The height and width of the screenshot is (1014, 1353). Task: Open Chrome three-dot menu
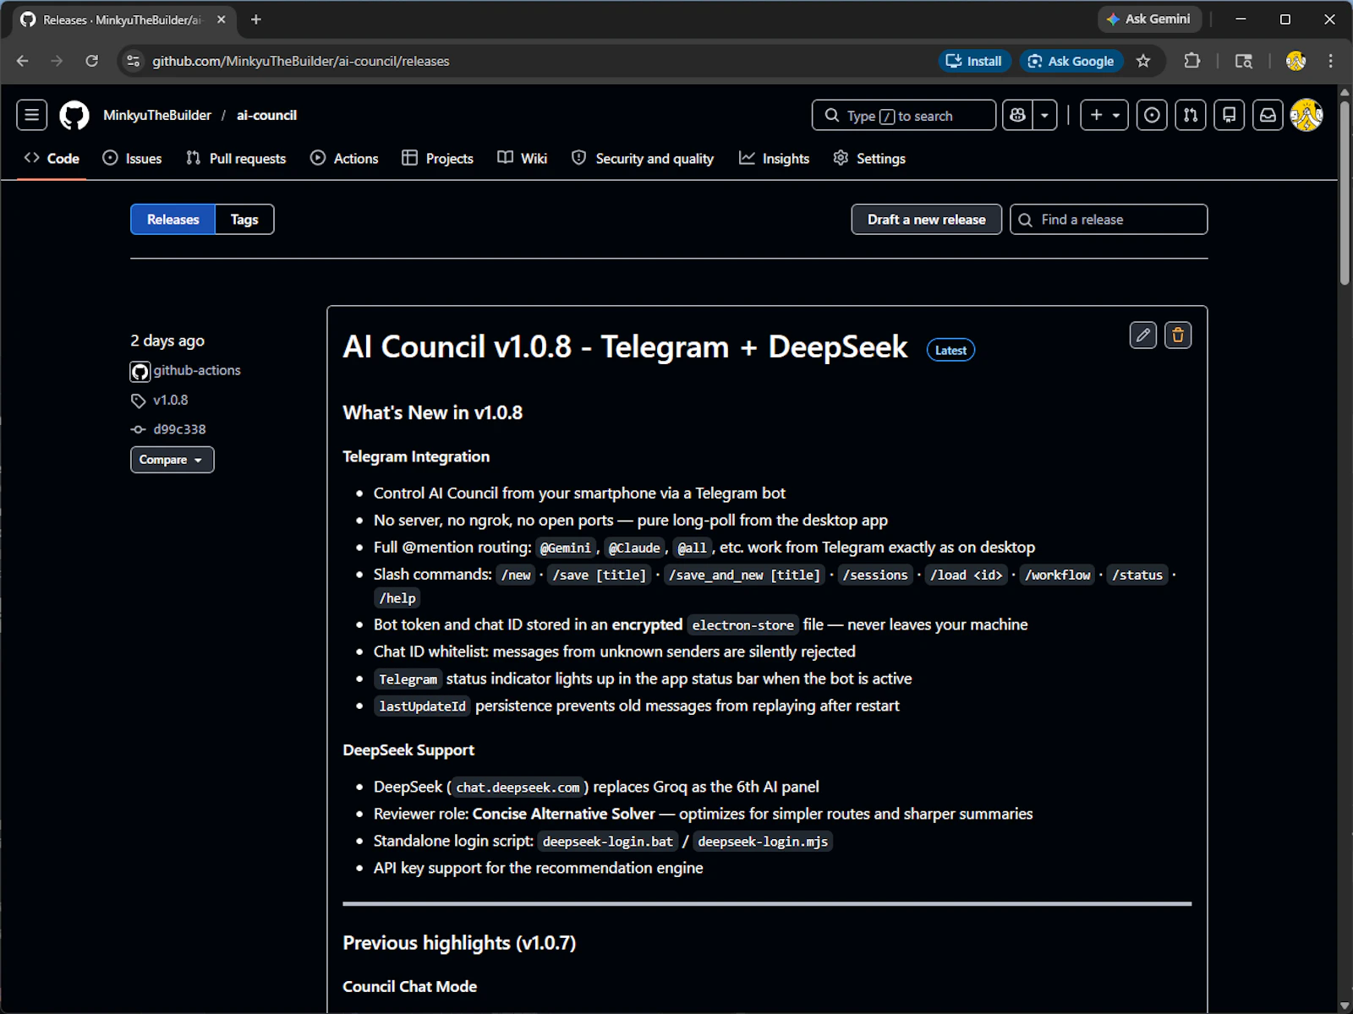(x=1331, y=61)
